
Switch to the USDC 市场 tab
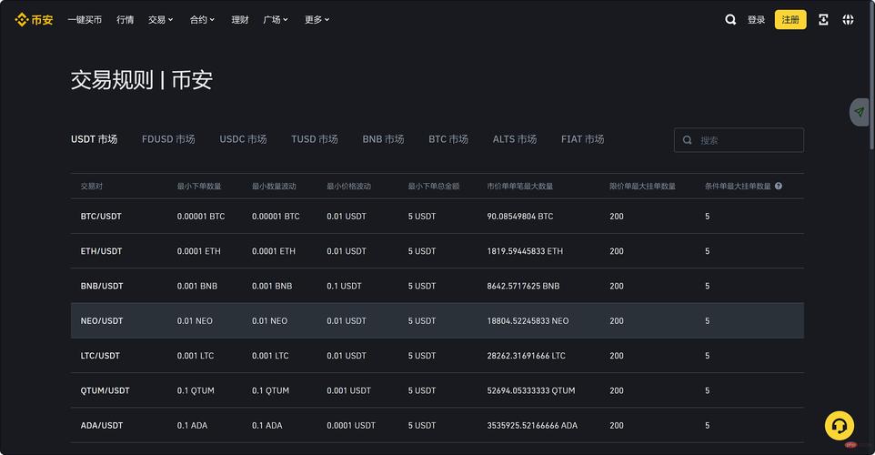point(243,139)
